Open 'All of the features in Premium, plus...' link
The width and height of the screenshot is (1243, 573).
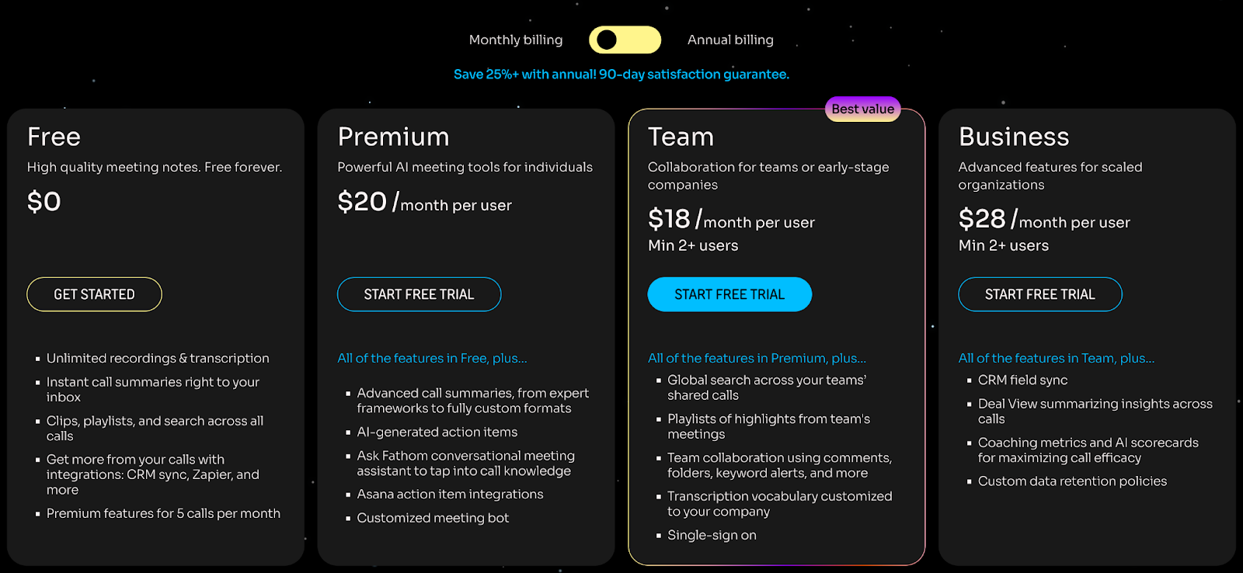tap(757, 358)
